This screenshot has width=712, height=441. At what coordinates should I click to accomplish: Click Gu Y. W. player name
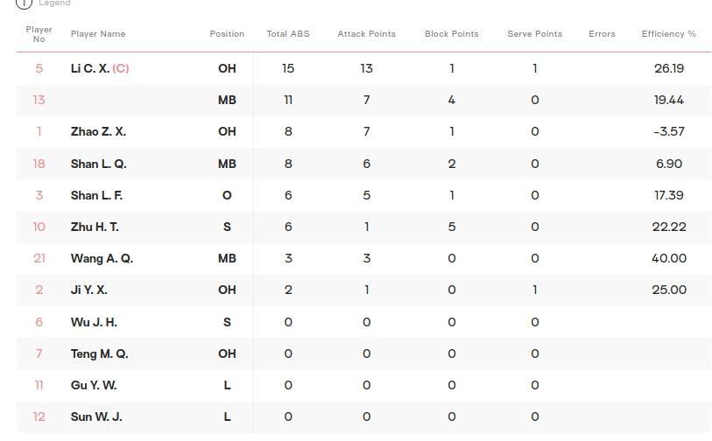[94, 385]
